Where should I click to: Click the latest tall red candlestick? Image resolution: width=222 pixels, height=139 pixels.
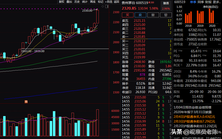pos(97,17)
